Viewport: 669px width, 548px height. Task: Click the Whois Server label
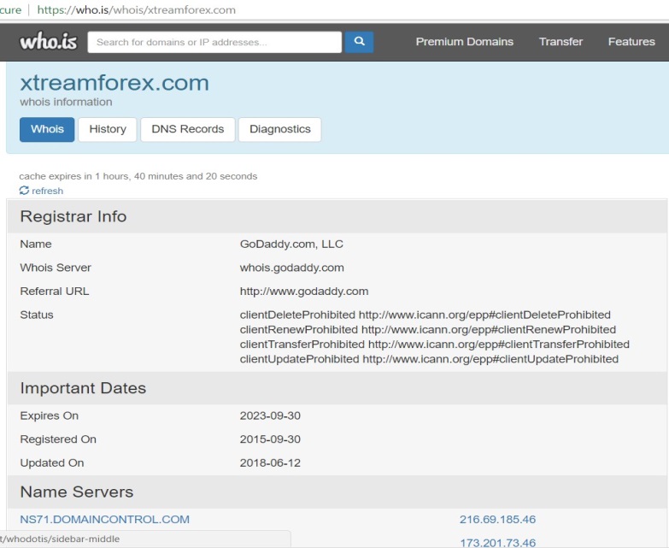56,268
